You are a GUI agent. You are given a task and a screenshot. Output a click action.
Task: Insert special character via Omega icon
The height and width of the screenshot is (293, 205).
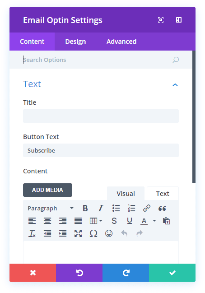pos(93,233)
